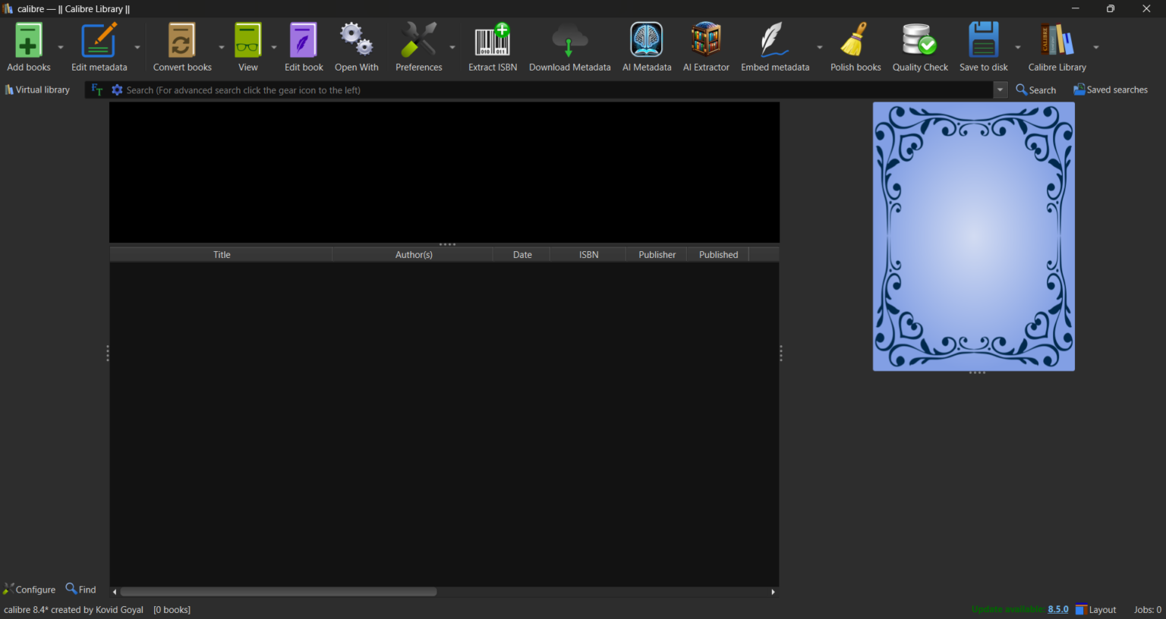
Task: Click the AI Extractor icon
Action: (706, 40)
